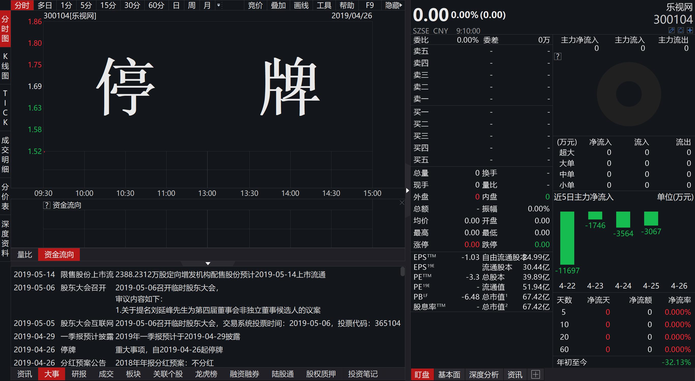Click the blue plus add-to-watchlist icon
Screen dimensions: 695x381
tap(690, 30)
